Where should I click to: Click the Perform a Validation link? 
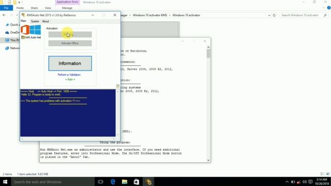point(69,74)
